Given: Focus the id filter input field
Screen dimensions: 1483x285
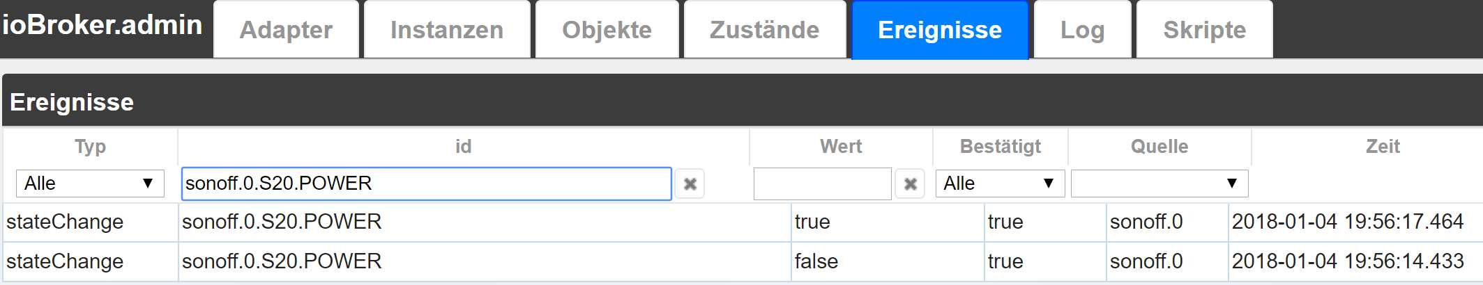Looking at the screenshot, I should click(426, 184).
